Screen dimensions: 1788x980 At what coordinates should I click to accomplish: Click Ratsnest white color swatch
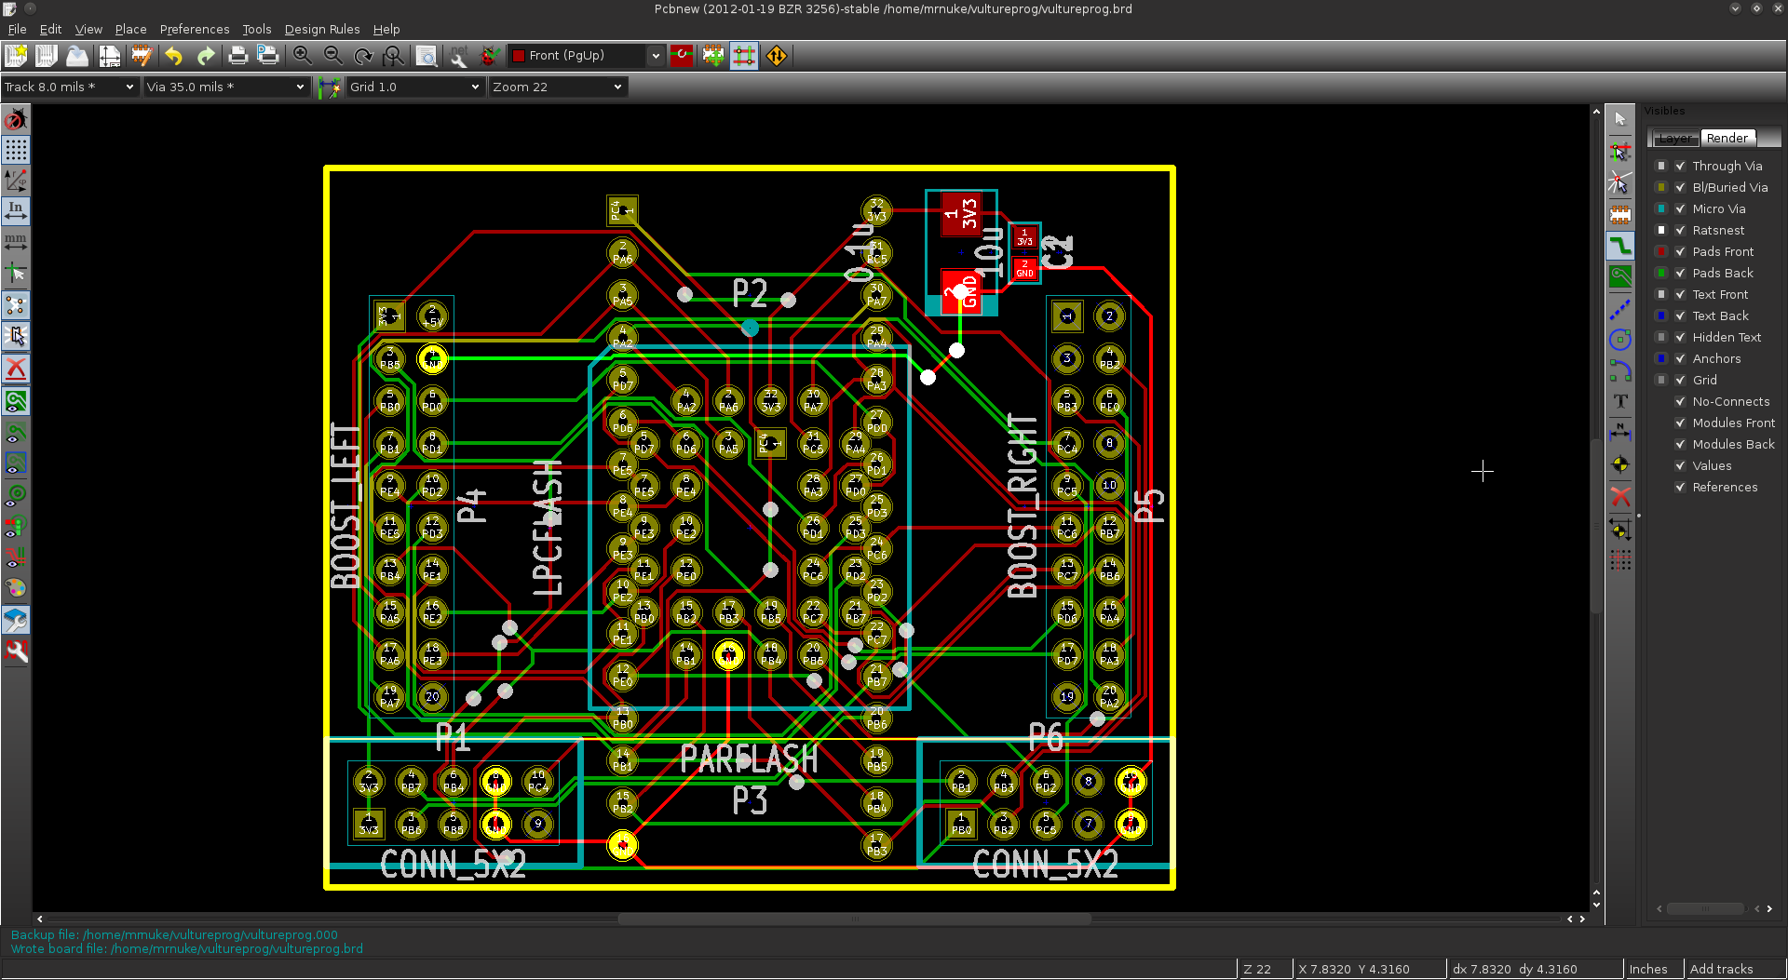(x=1661, y=230)
